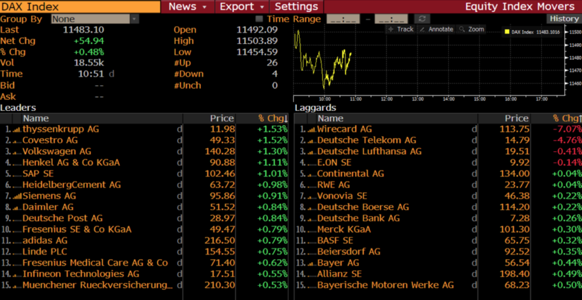
Task: Expand News menu dropdown arrow
Action: [204, 7]
